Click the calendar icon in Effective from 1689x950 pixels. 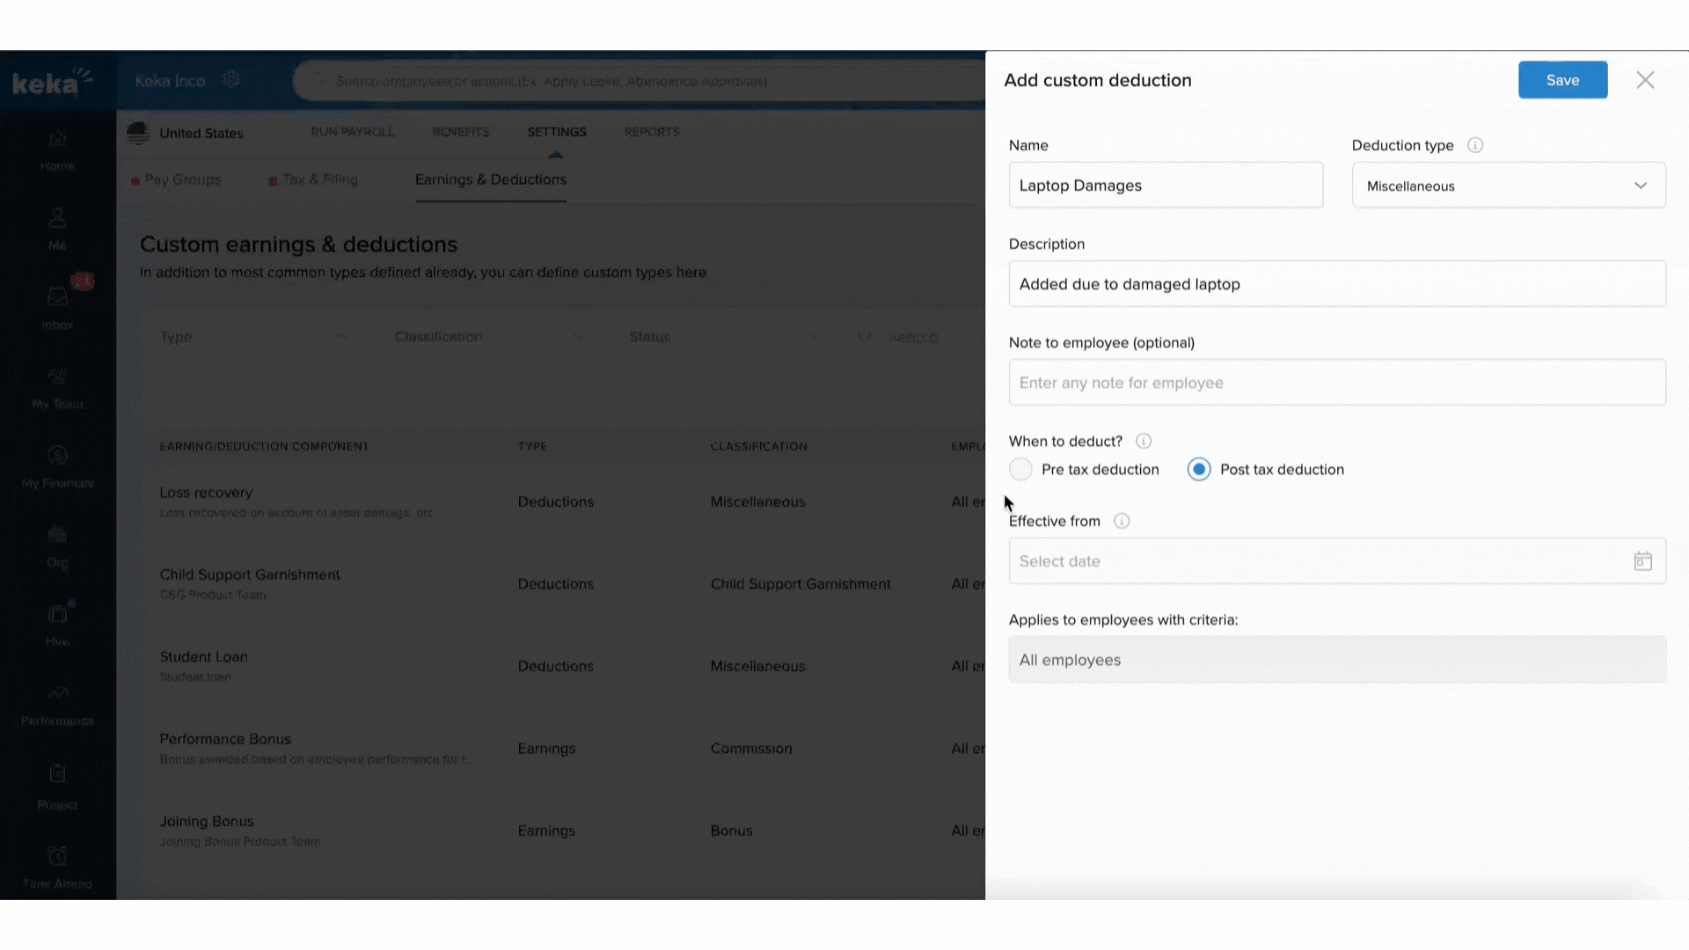[x=1642, y=561]
